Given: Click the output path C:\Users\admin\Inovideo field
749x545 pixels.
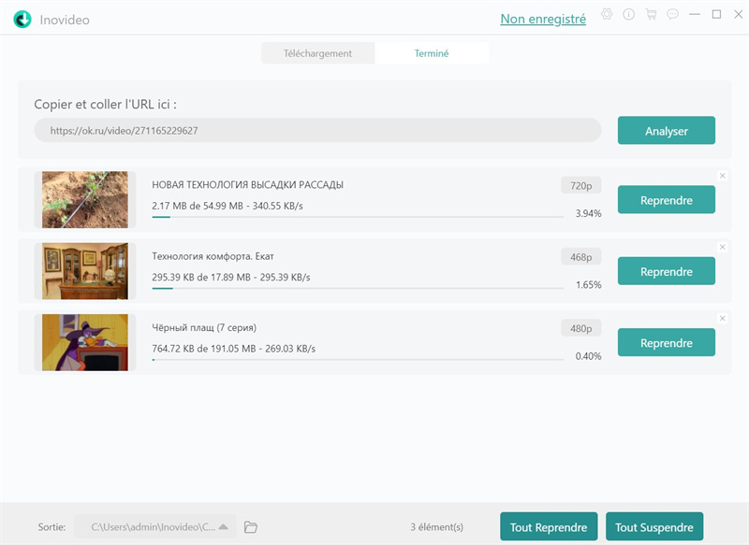Looking at the screenshot, I should pos(154,527).
